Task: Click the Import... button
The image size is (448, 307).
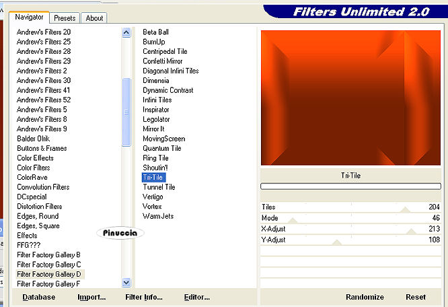Action: click(x=91, y=298)
